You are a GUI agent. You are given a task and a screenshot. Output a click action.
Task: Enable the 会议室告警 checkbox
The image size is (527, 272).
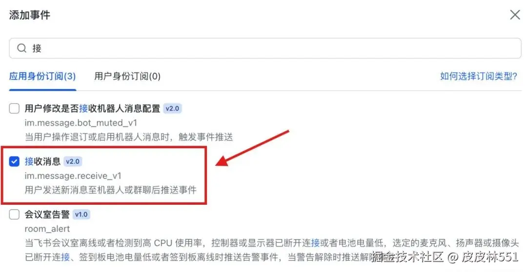click(x=14, y=214)
